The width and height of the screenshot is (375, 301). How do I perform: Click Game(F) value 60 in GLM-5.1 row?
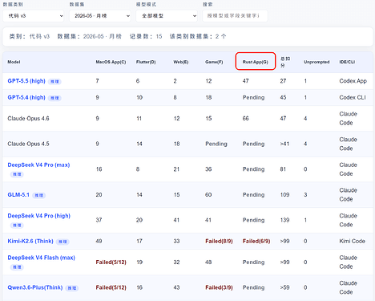[208, 195]
